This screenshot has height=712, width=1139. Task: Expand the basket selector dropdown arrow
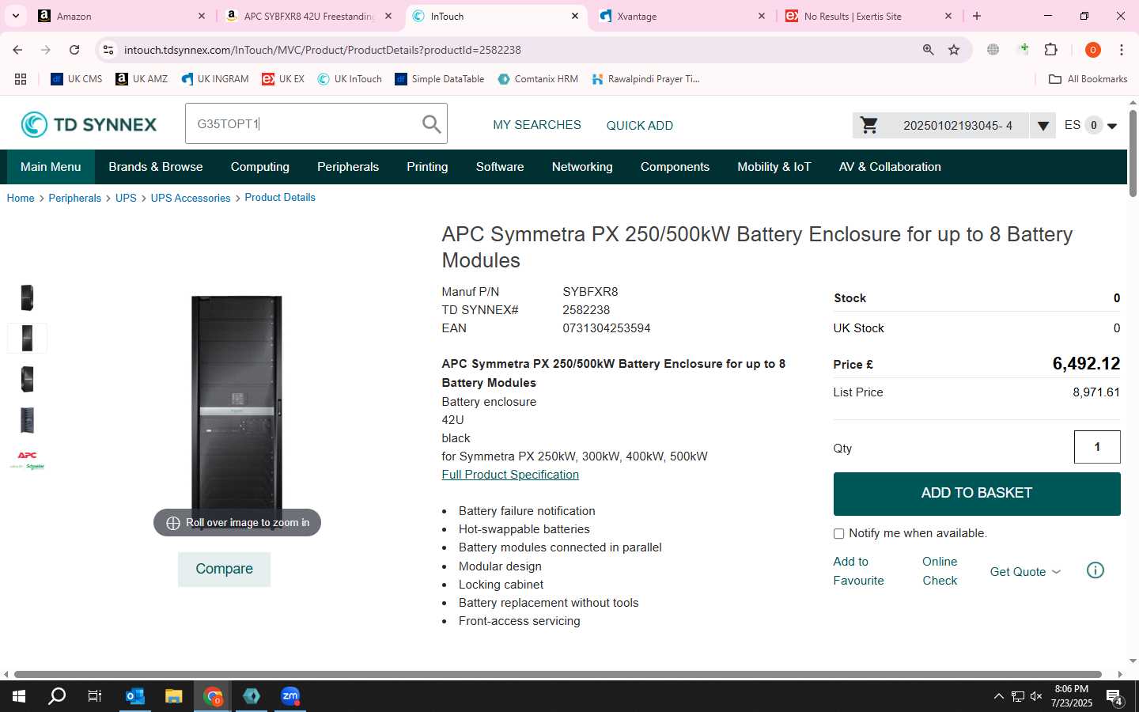click(1043, 126)
